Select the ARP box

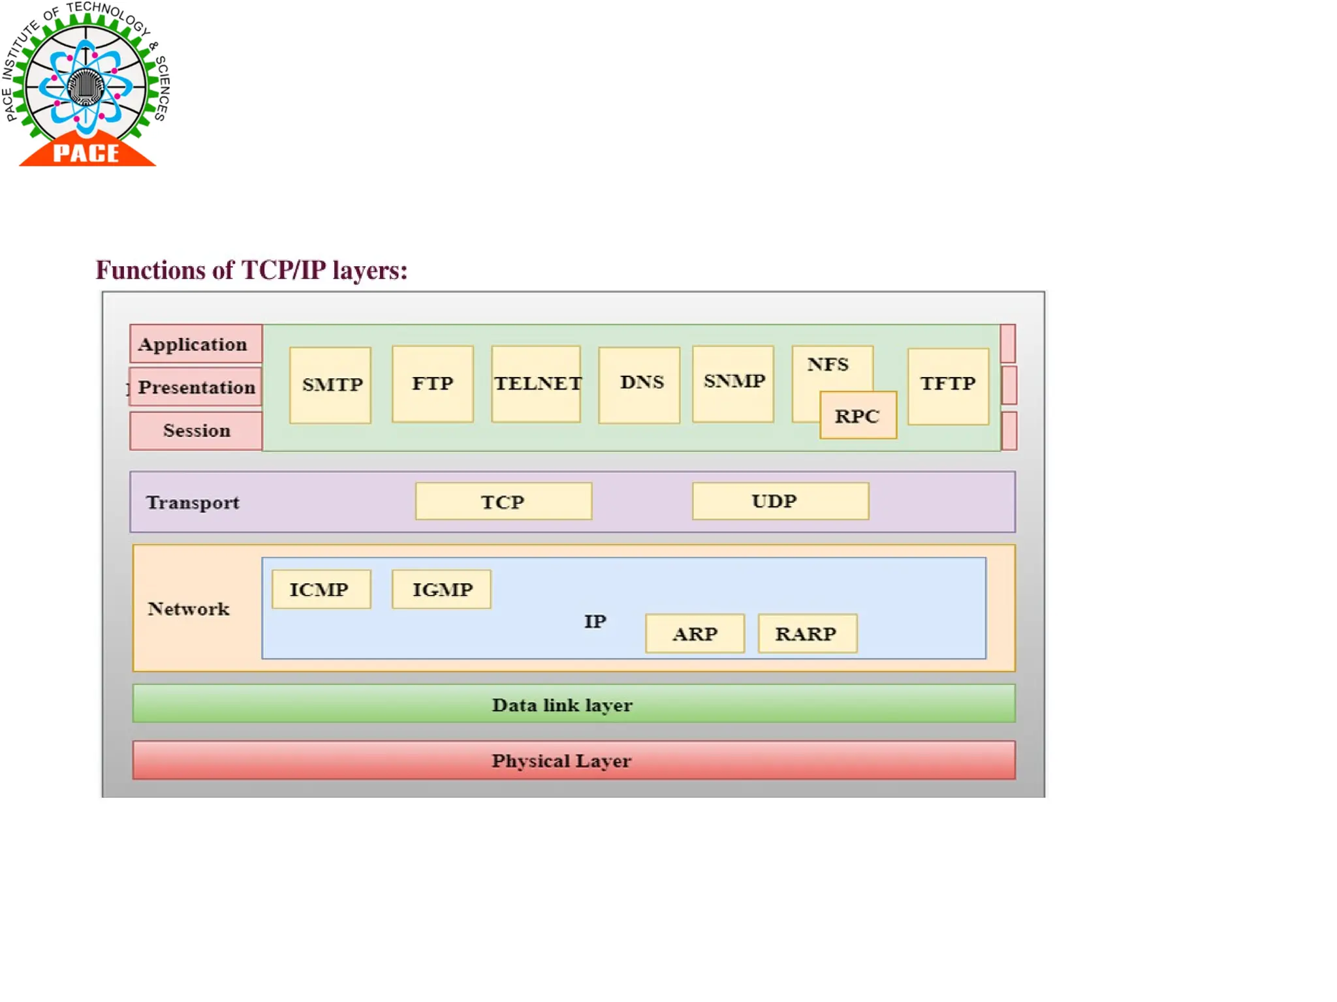click(x=695, y=633)
